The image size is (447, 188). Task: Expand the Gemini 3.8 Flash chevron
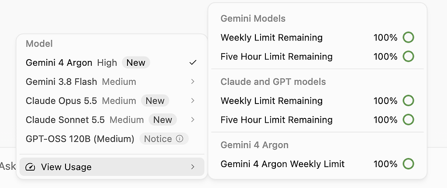pyautogui.click(x=193, y=81)
